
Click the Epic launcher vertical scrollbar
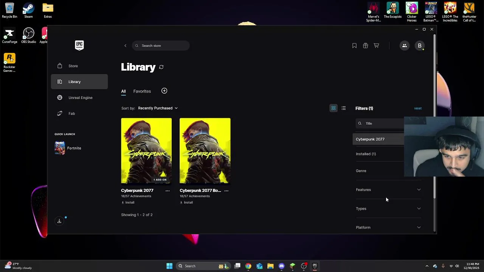pyautogui.click(x=434, y=117)
